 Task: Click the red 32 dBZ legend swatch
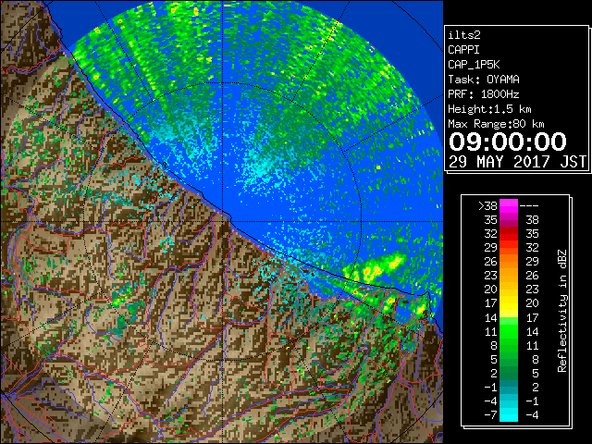click(509, 234)
